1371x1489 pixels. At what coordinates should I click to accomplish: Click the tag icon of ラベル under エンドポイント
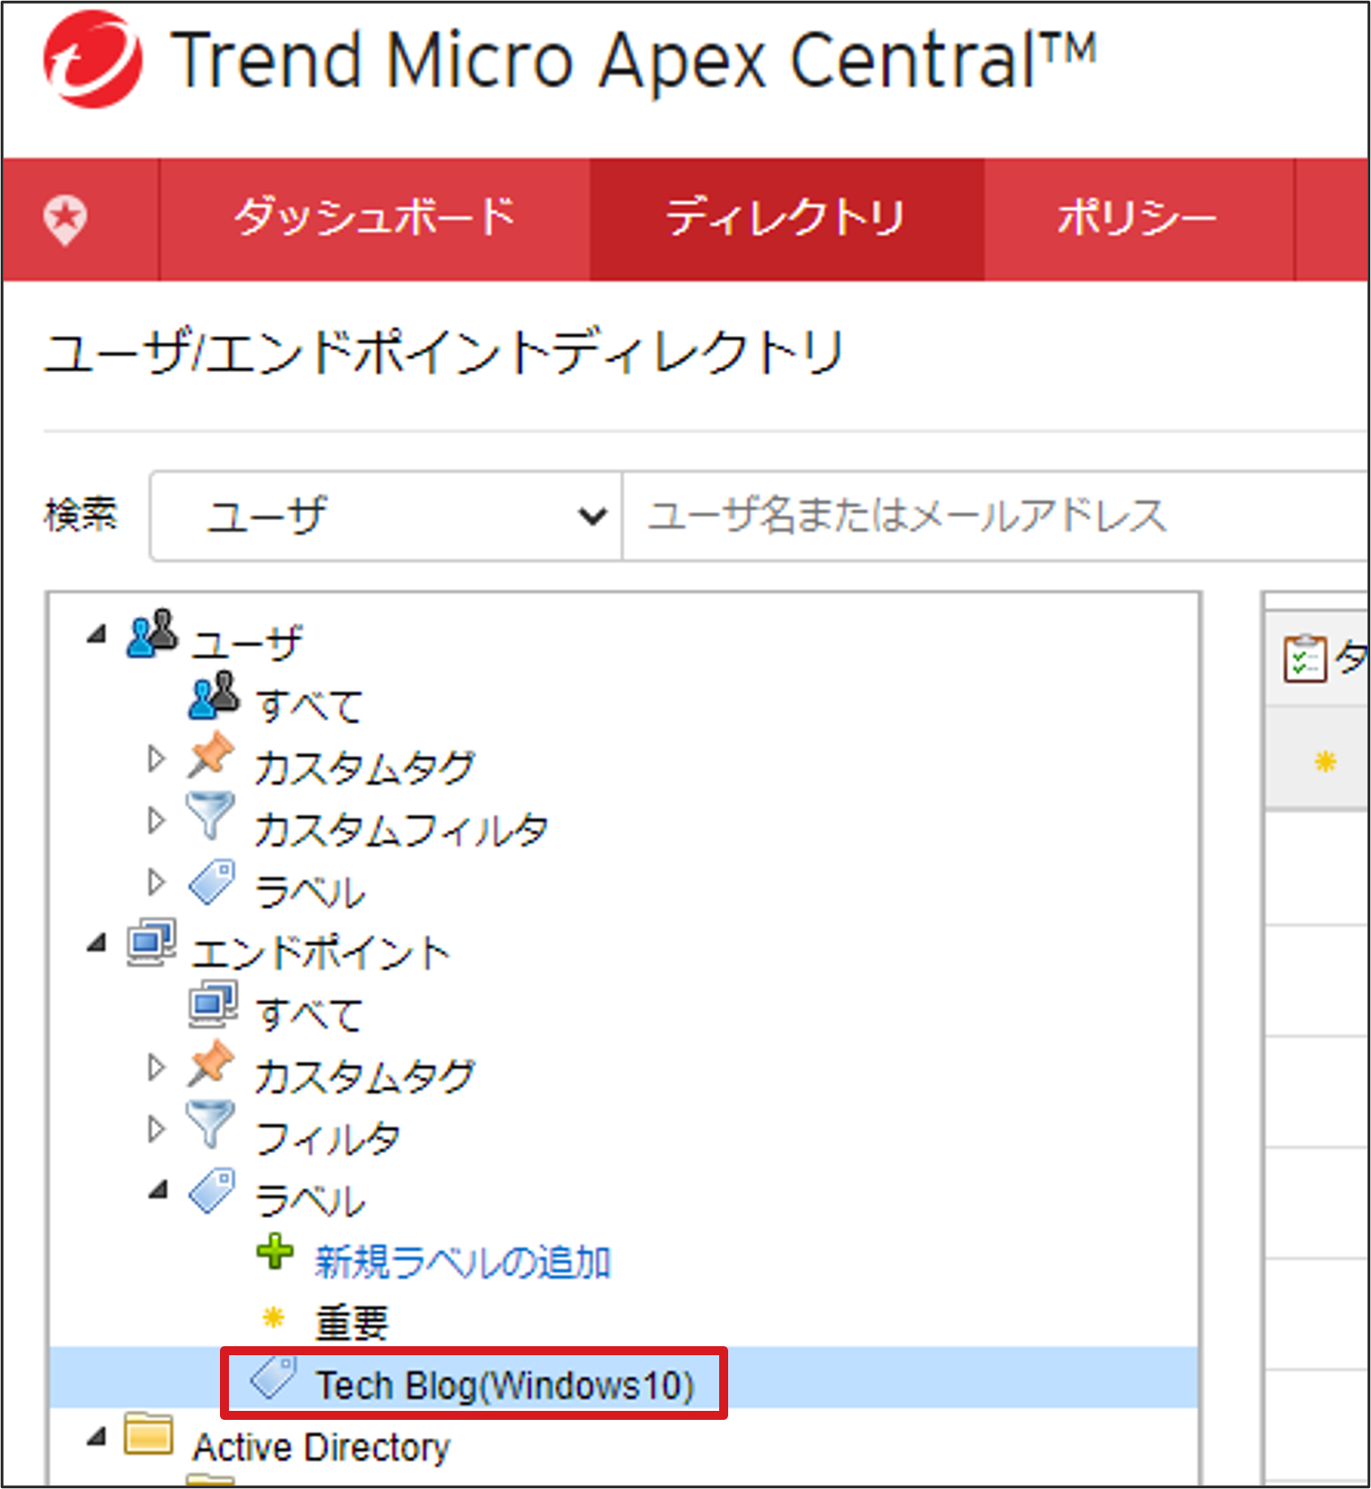212,1191
